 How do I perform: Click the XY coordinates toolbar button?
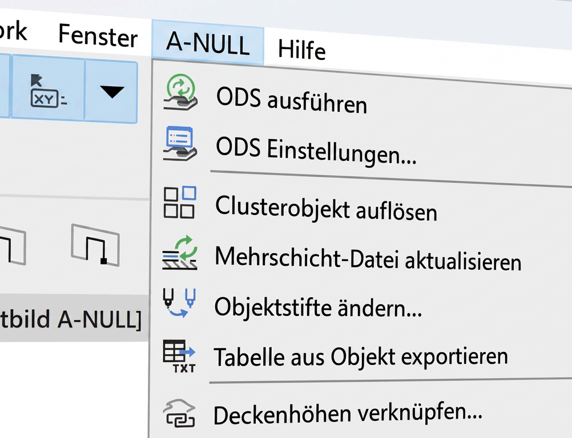(48, 91)
